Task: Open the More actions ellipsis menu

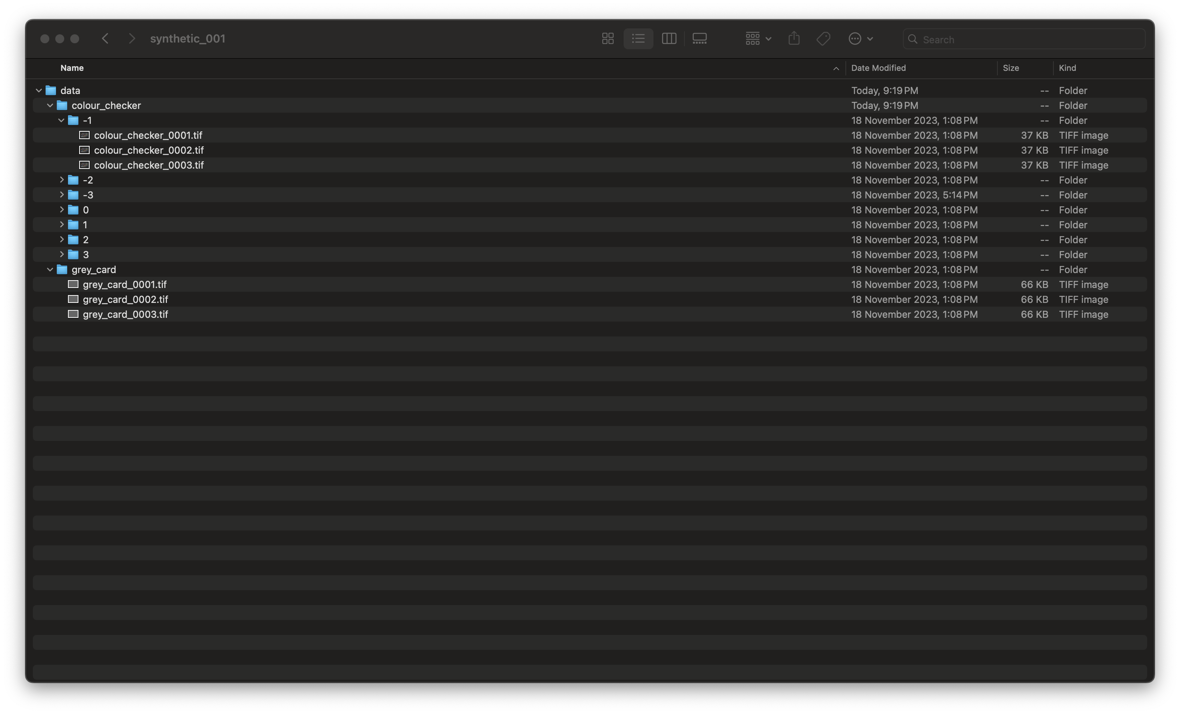Action: pos(860,39)
